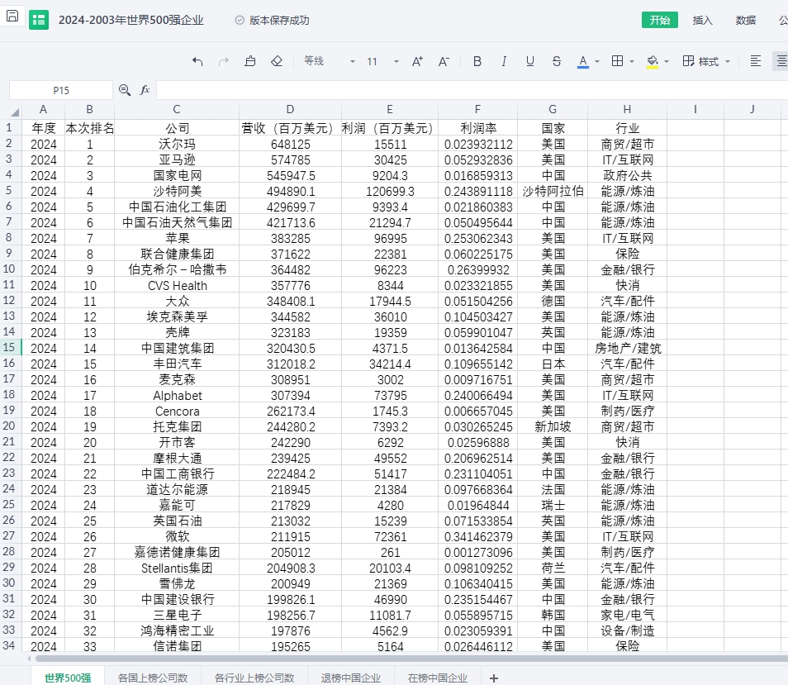Click the cell containing Stellantis集团
Viewport: 788px width, 685px height.
click(177, 568)
